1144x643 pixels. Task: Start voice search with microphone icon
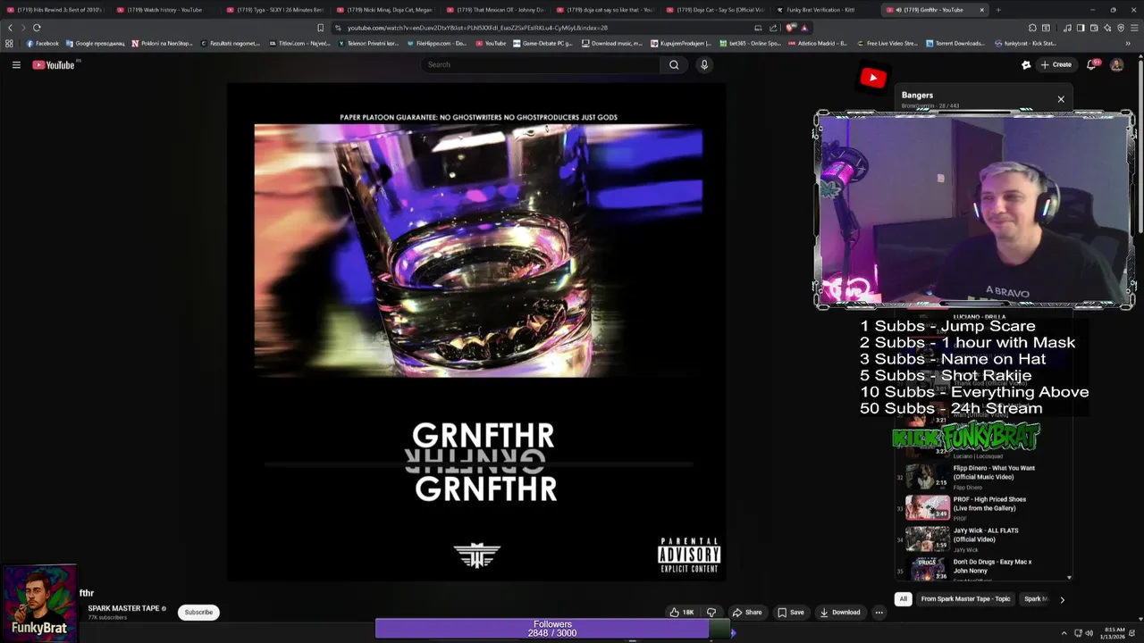click(x=704, y=64)
